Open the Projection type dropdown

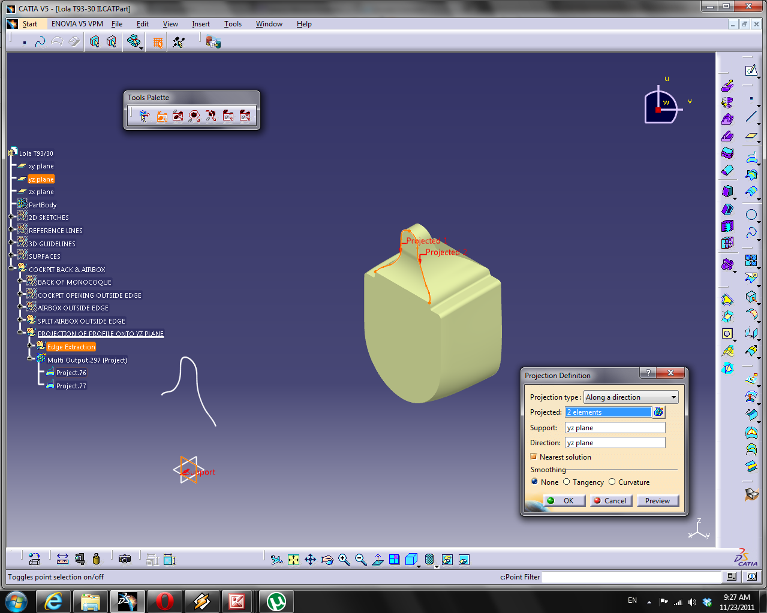(631, 397)
